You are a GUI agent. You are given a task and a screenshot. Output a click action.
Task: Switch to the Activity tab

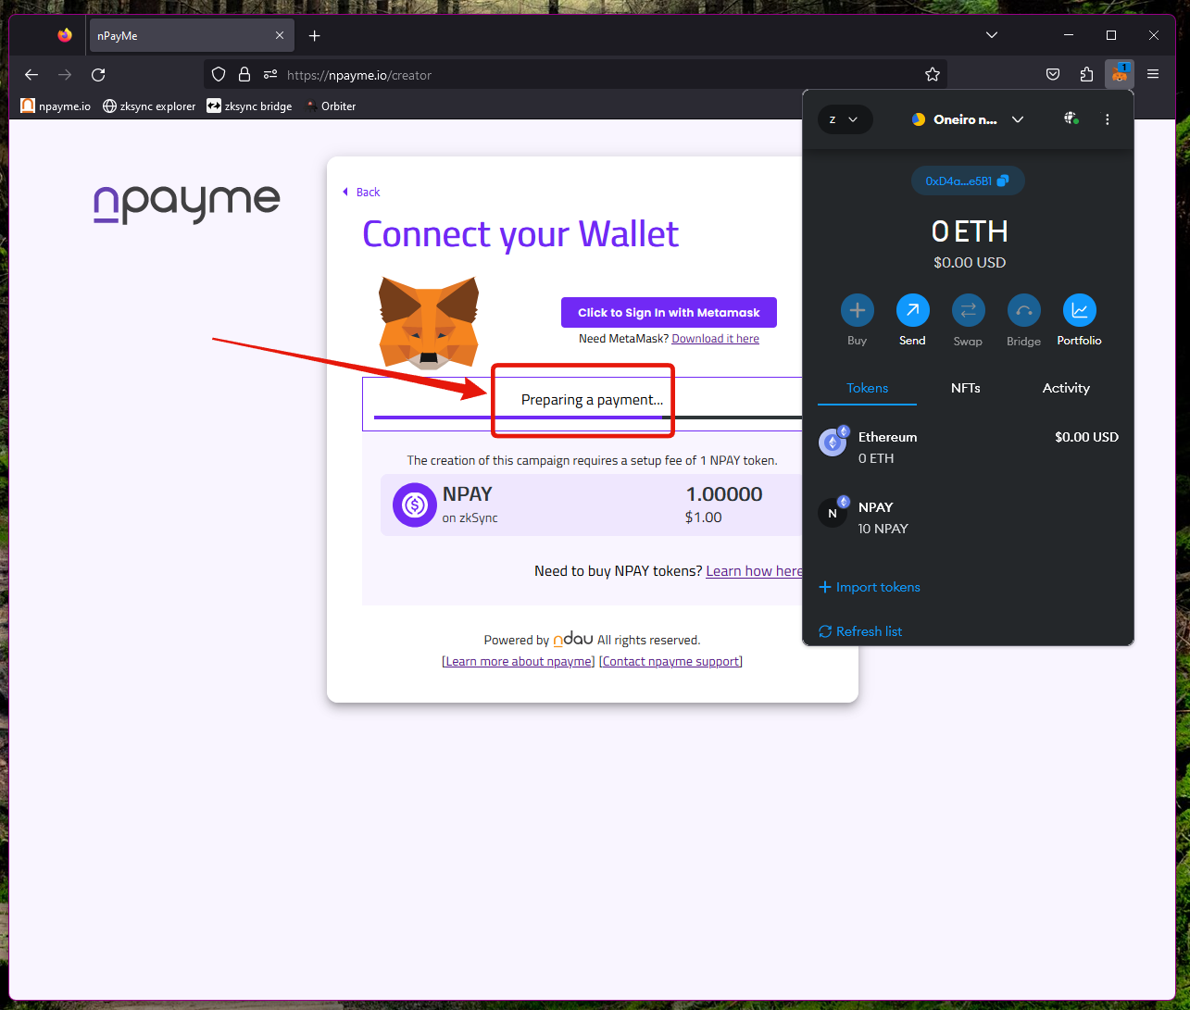(x=1066, y=388)
